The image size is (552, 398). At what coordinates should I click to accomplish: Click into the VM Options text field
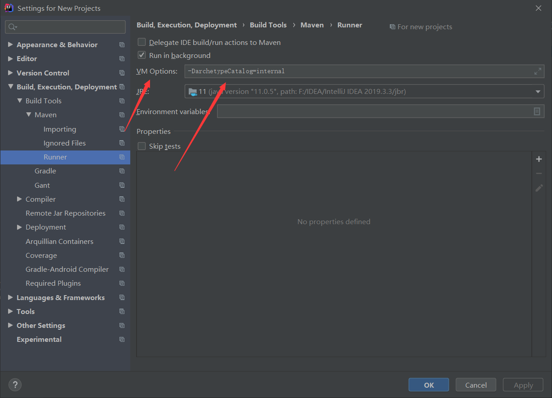coord(358,71)
